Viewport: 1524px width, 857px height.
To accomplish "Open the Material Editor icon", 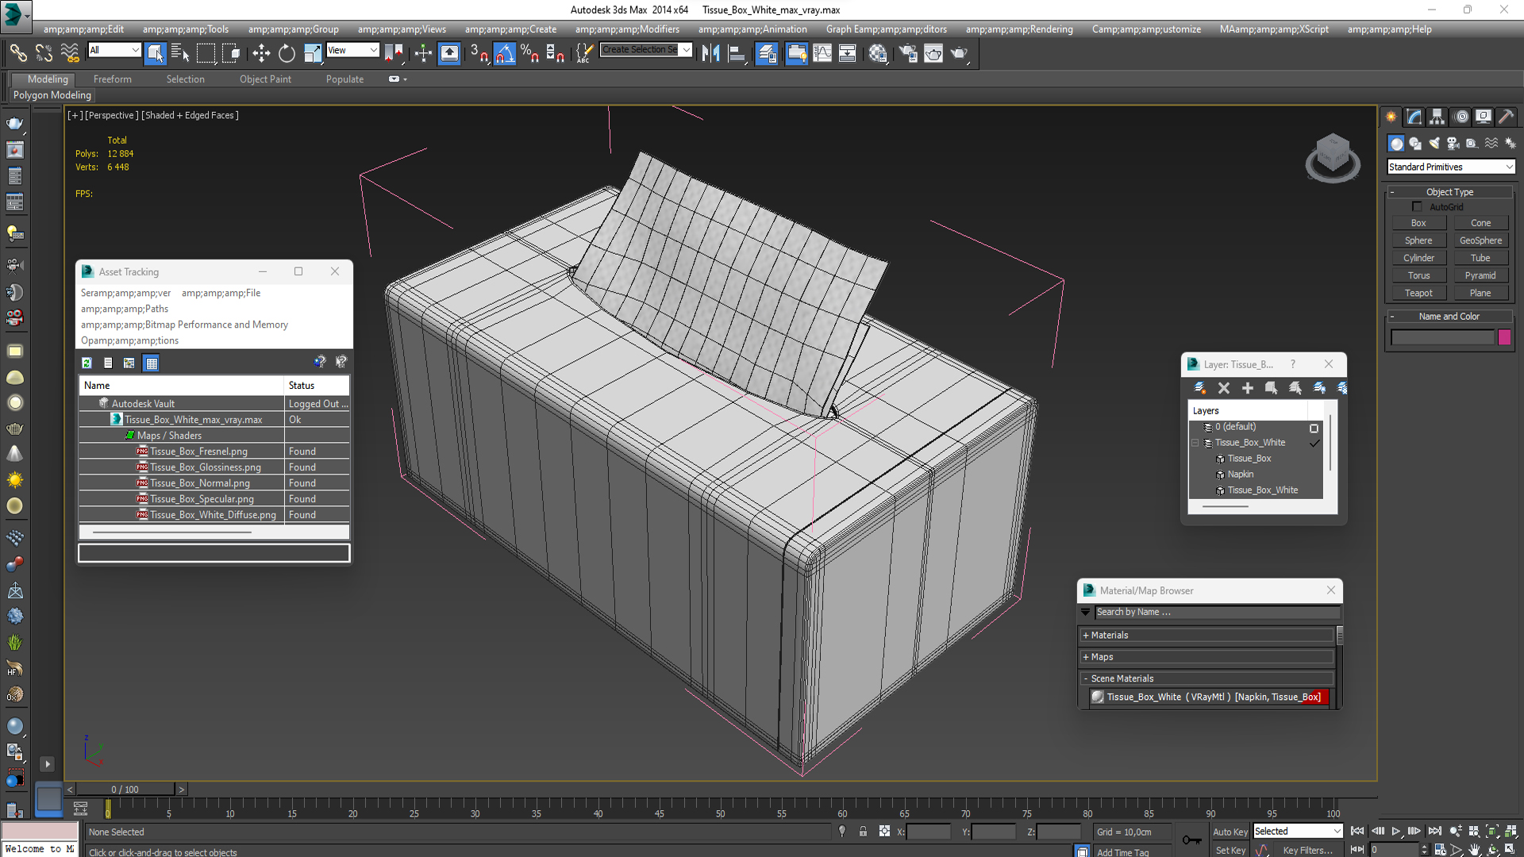I will pyautogui.click(x=877, y=53).
